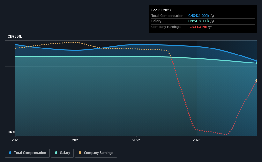The width and height of the screenshot is (262, 162).
Task: Toggle the Company Earnings legend series
Action: click(96, 153)
